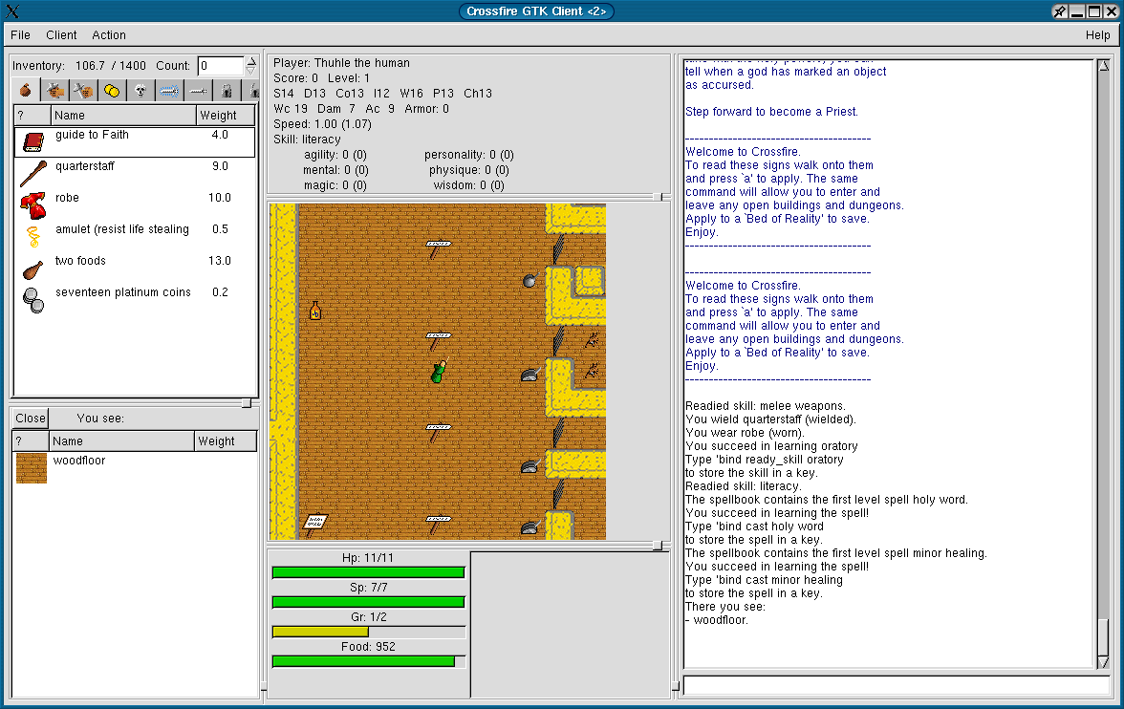Show cursed items tab with skull icon
Viewport: 1124px width, 709px height.
point(140,91)
